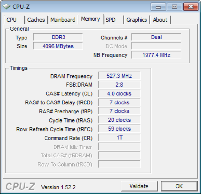Click the DC Mode label
The height and width of the screenshot is (194, 201).
(x=116, y=46)
